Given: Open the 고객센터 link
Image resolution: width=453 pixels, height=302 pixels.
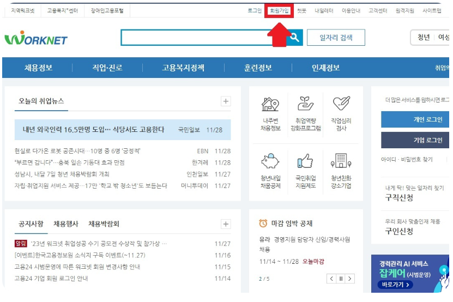Looking at the screenshot, I should 378,11.
